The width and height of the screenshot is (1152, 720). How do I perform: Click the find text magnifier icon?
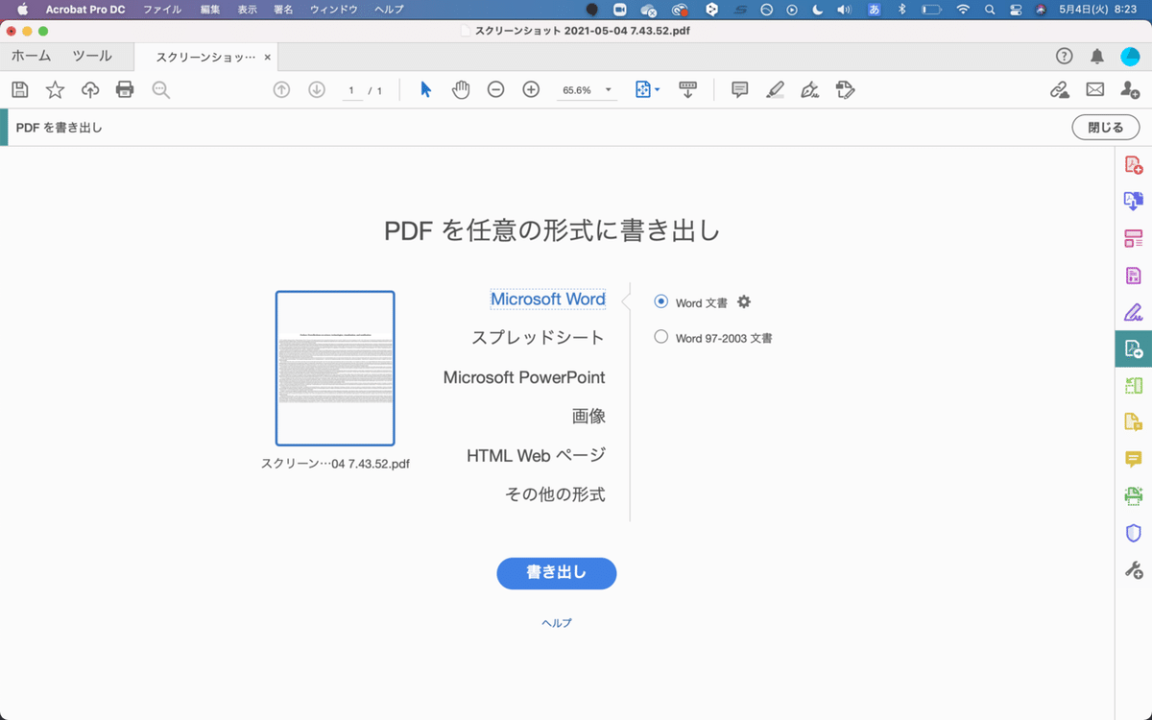(160, 89)
